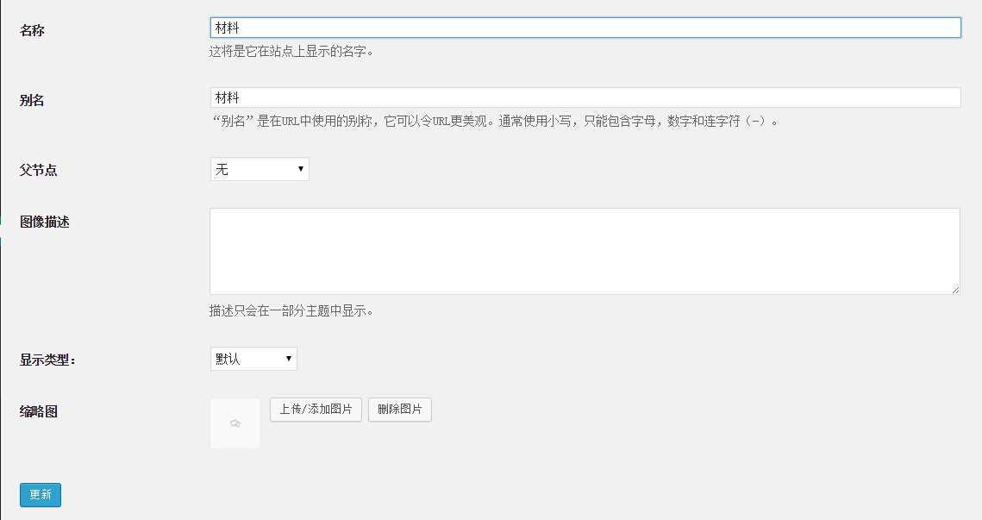Viewport: 982px width, 520px height.
Task: Click the dropdown arrow of the parent node selector
Action: (x=301, y=169)
